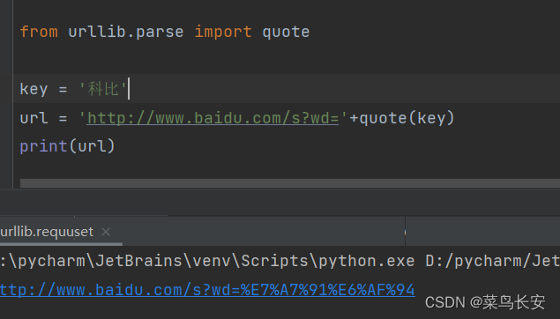The image size is (560, 319).
Task: Click the baidu URL string in code
Action: click(x=213, y=118)
